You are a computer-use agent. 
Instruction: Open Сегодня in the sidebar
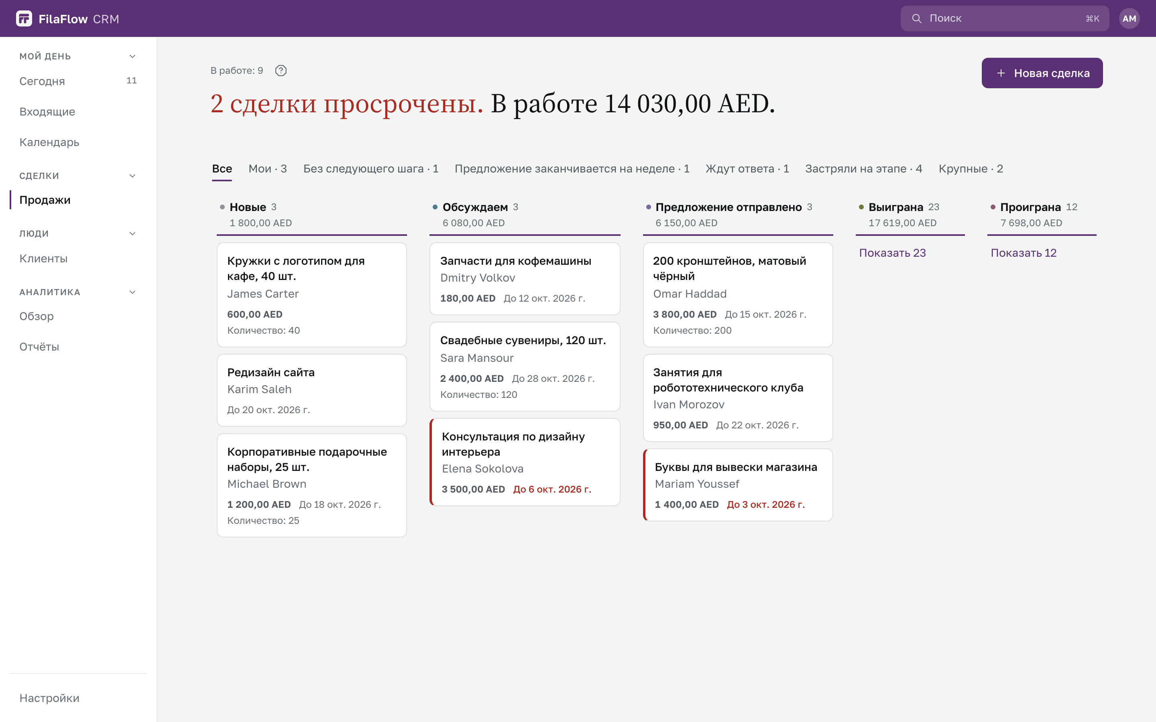tap(78, 81)
